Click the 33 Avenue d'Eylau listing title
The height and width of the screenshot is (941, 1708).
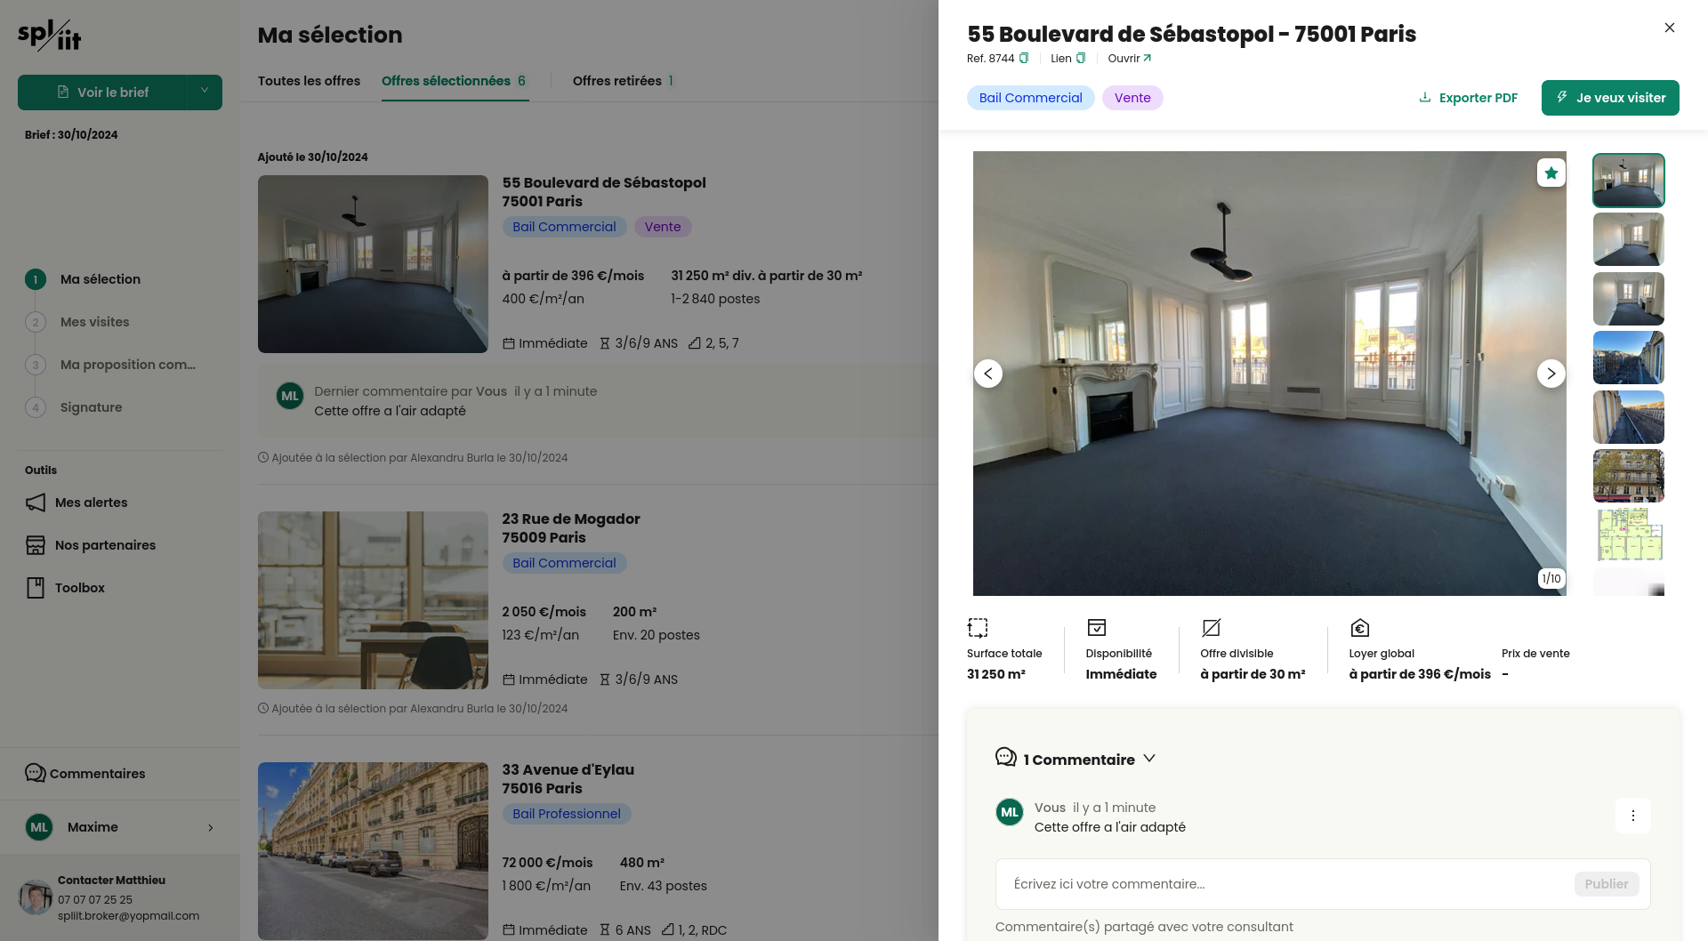pyautogui.click(x=568, y=779)
